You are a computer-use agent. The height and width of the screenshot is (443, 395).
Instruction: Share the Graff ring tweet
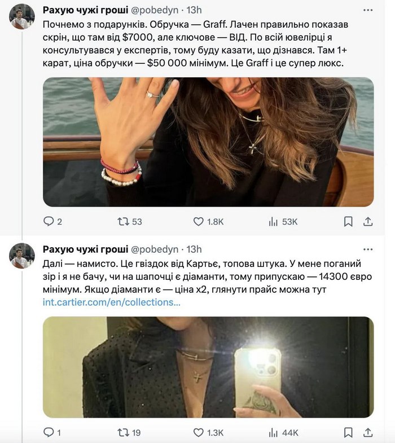click(x=368, y=222)
